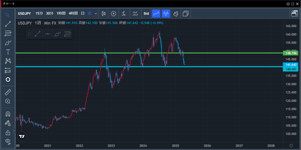The height and width of the screenshot is (150, 301).
Task: Switch to 1時間 timeframe
Action: 61,13
